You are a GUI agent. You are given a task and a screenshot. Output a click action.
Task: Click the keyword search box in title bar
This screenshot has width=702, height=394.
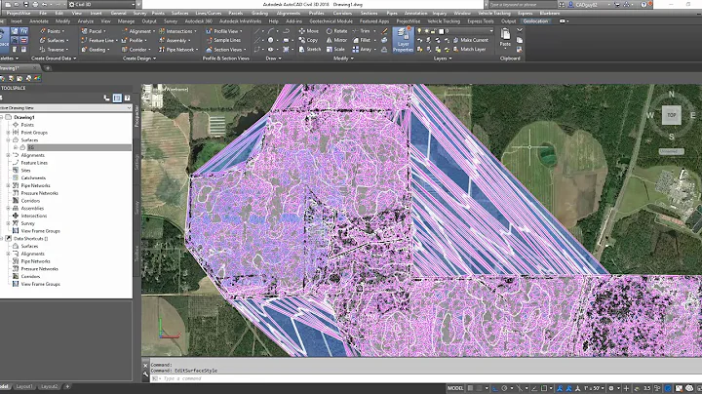pos(521,5)
